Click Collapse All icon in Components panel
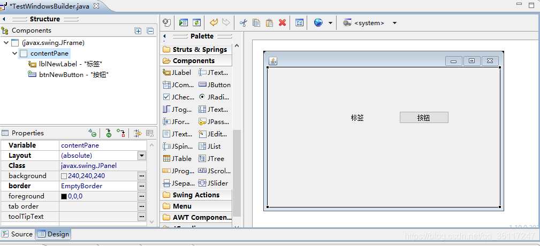Image resolution: width=540 pixels, height=246 pixels. 150,30
